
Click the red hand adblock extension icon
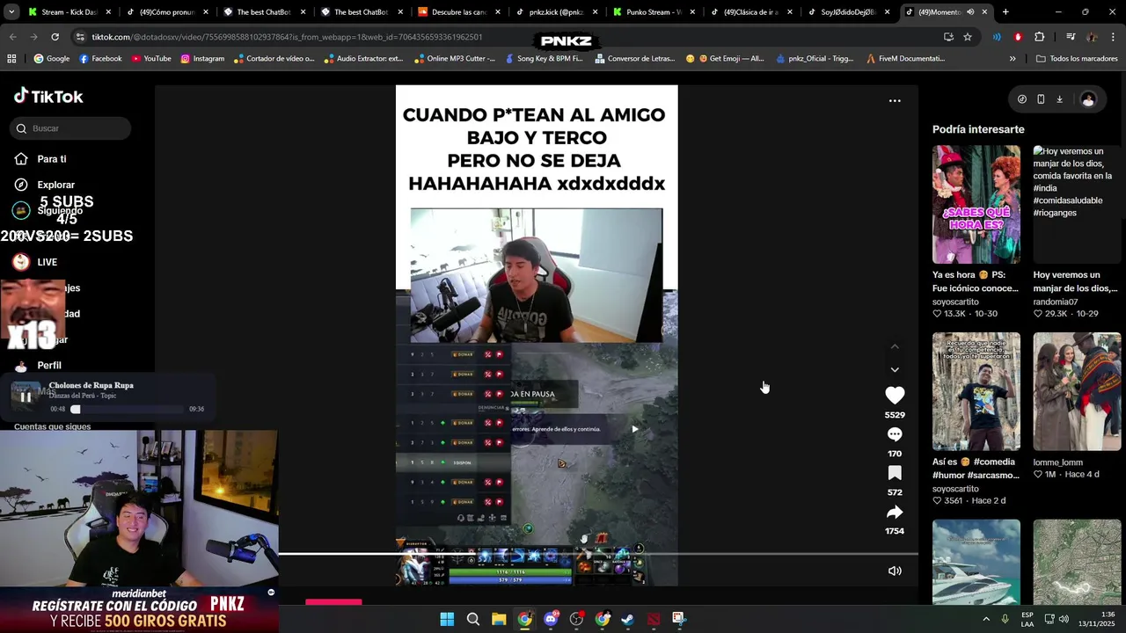point(1018,37)
